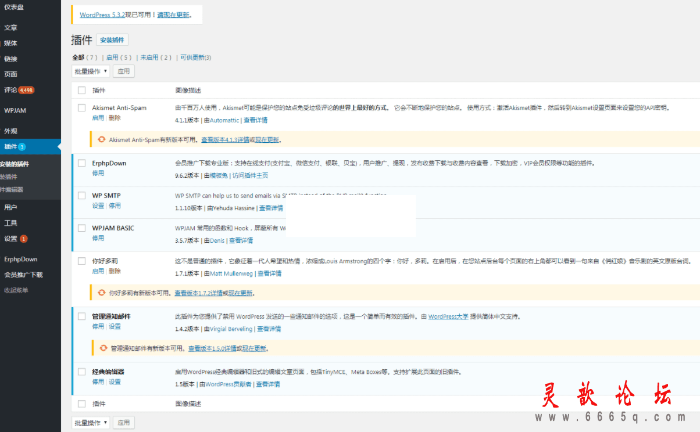Image resolution: width=700 pixels, height=432 pixels.
Task: Open the Matt Mullenweg author link
Action: pos(231,273)
